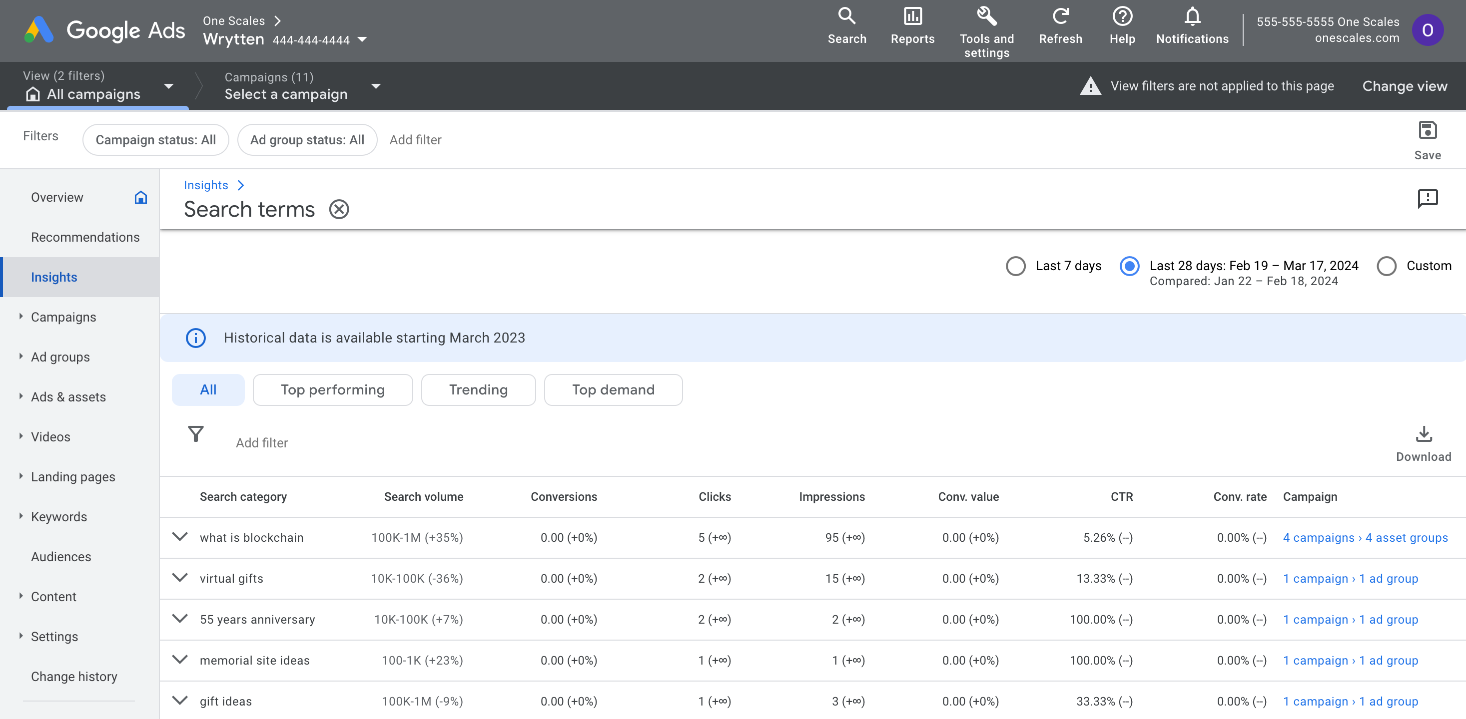The height and width of the screenshot is (719, 1466).
Task: Switch to the Top performing tab
Action: point(332,389)
